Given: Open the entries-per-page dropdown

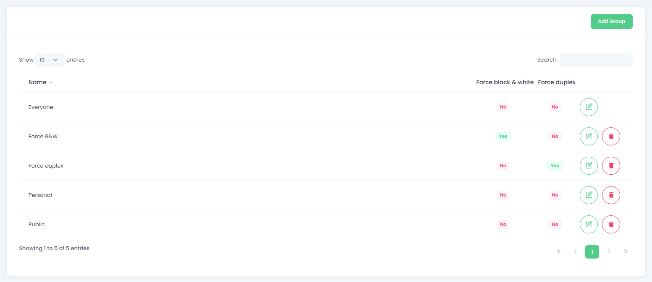Looking at the screenshot, I should pyautogui.click(x=50, y=60).
